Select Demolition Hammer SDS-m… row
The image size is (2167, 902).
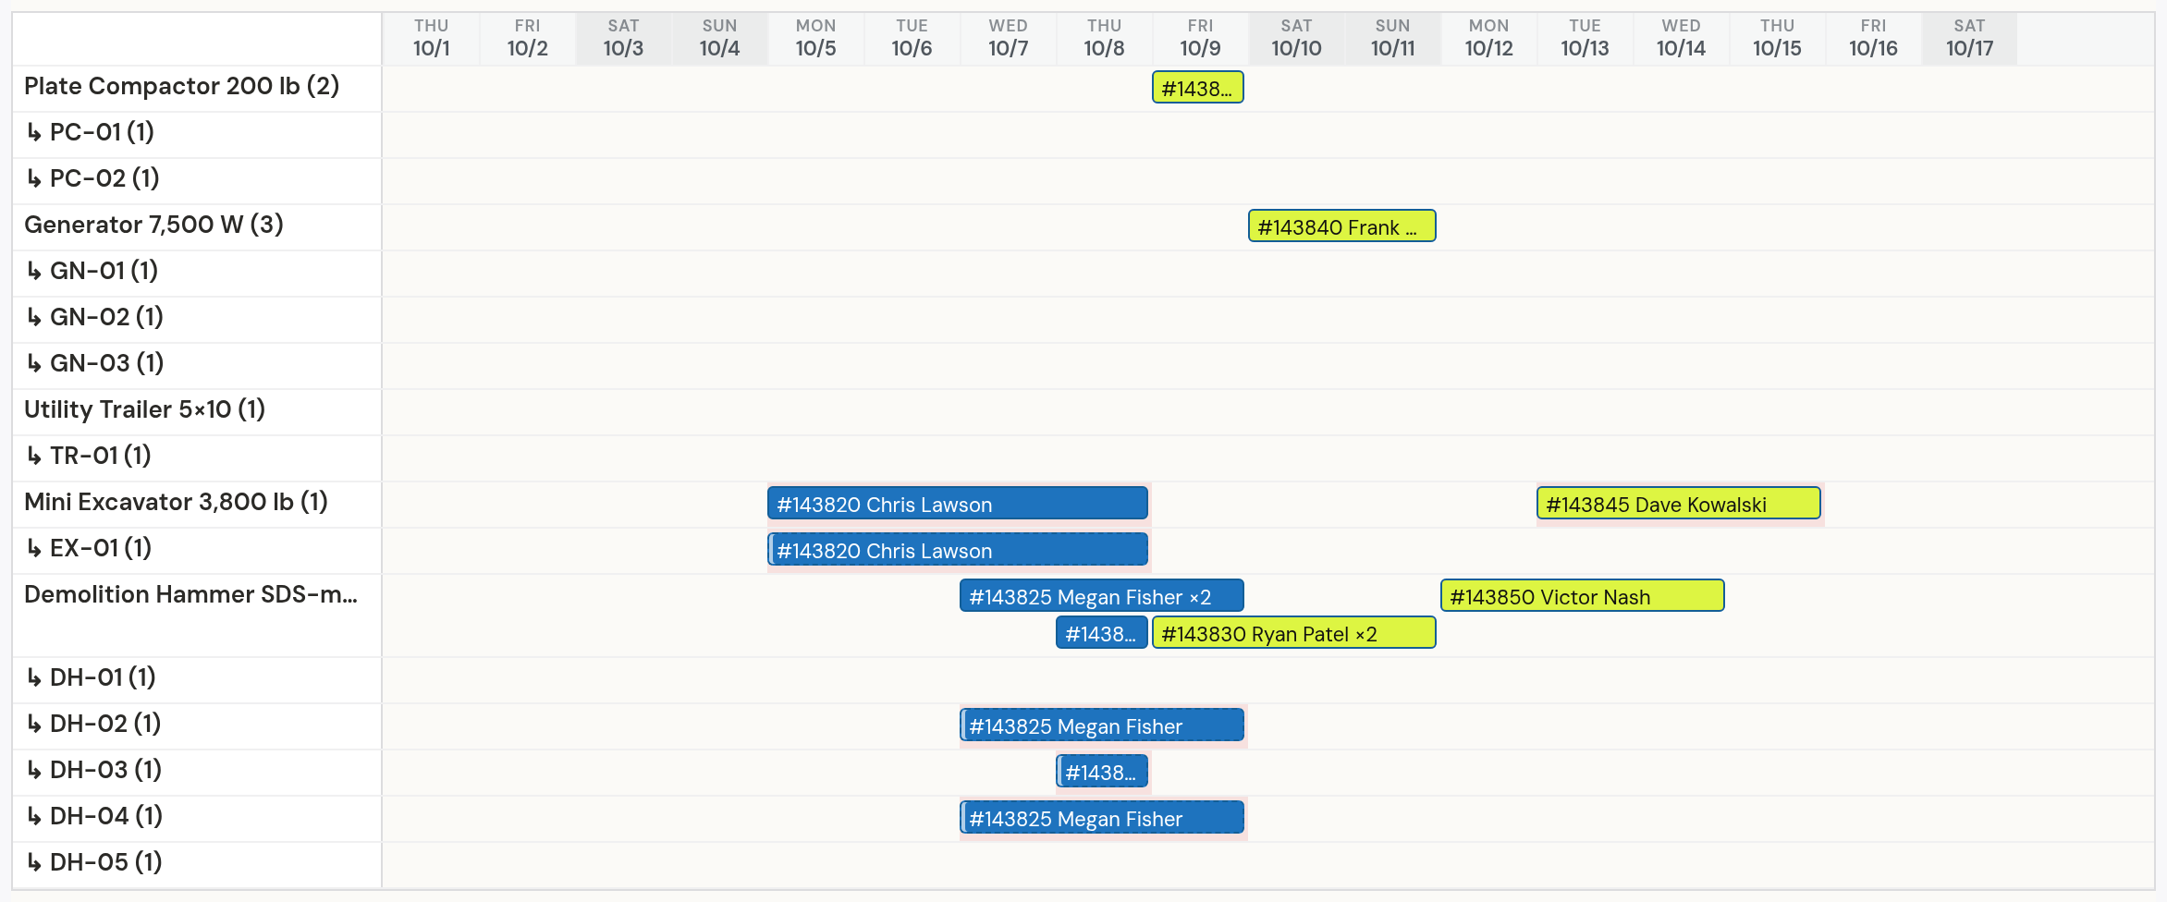tap(197, 615)
